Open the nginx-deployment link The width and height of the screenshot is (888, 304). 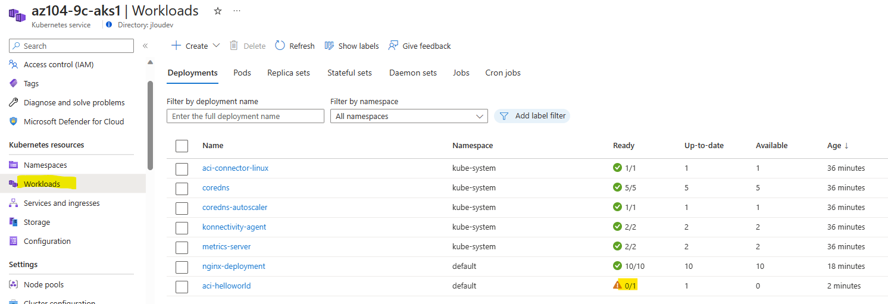click(x=234, y=266)
